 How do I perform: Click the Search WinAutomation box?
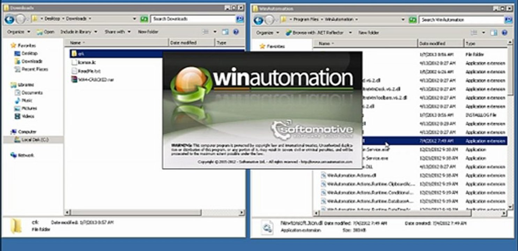click(461, 20)
